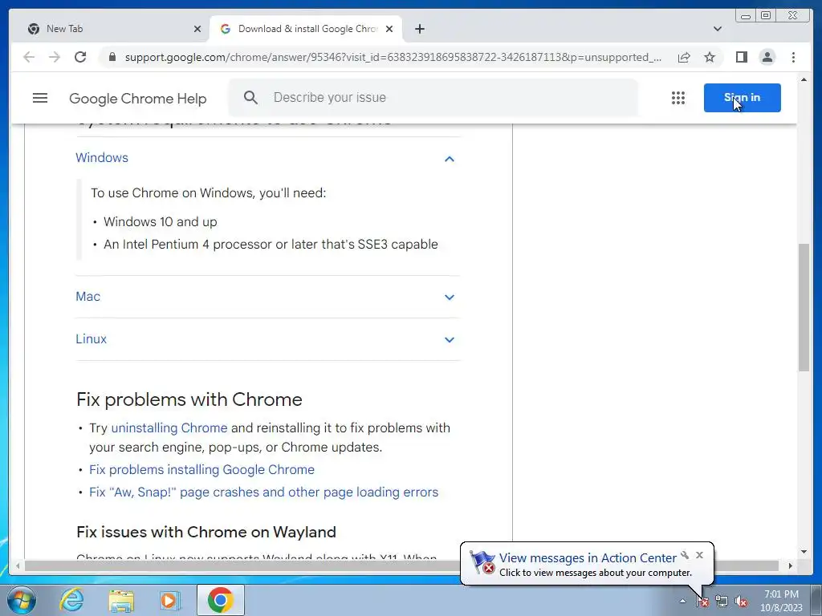Go to Google Chrome Help home title

coord(138,99)
